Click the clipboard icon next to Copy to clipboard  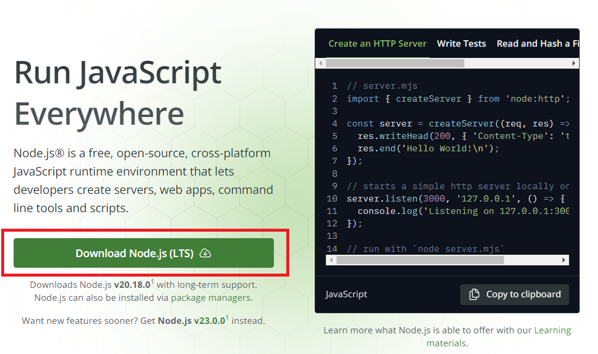point(474,294)
